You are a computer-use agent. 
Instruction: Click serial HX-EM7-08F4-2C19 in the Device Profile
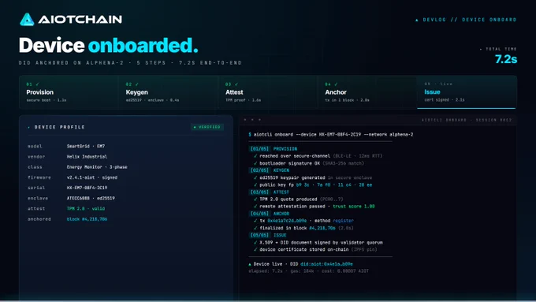point(87,188)
